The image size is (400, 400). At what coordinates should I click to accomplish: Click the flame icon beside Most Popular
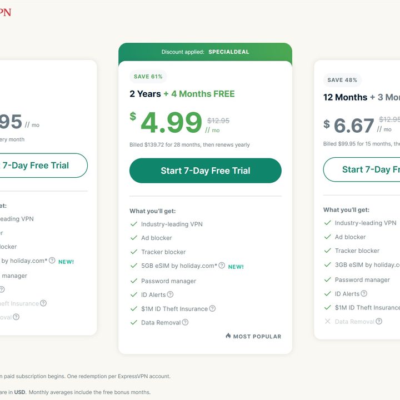pyautogui.click(x=228, y=336)
